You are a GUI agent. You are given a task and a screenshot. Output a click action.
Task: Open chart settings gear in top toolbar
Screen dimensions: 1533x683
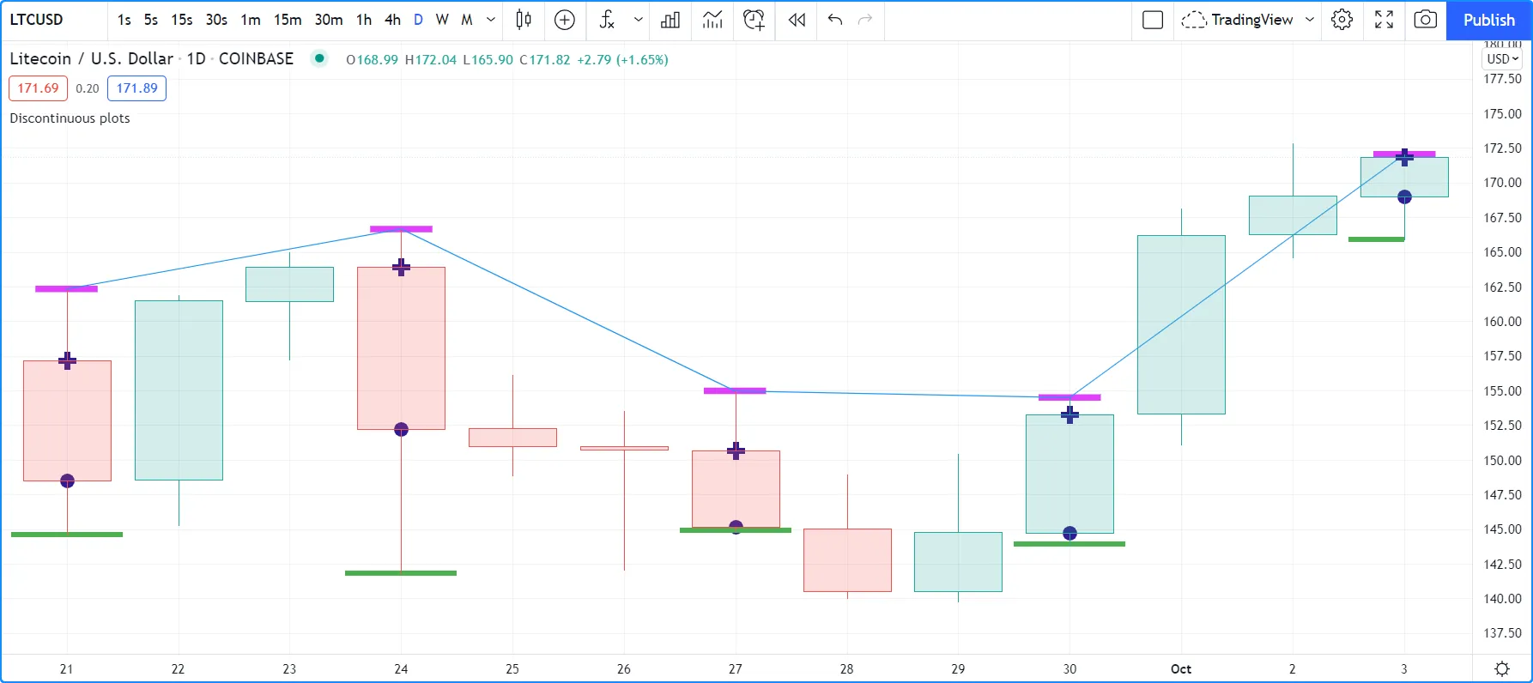1342,20
